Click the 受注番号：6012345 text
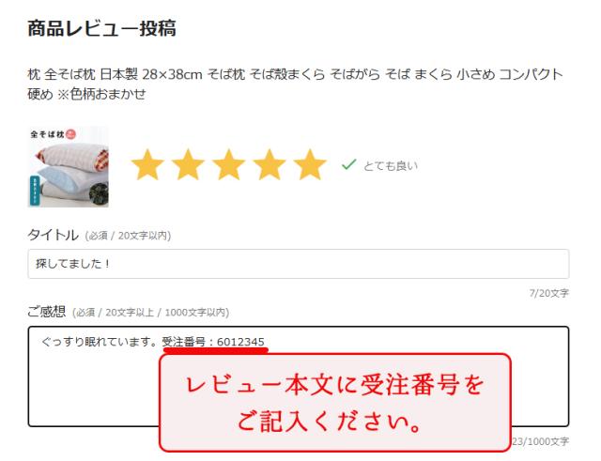The width and height of the screenshot is (601, 461). coord(213,342)
